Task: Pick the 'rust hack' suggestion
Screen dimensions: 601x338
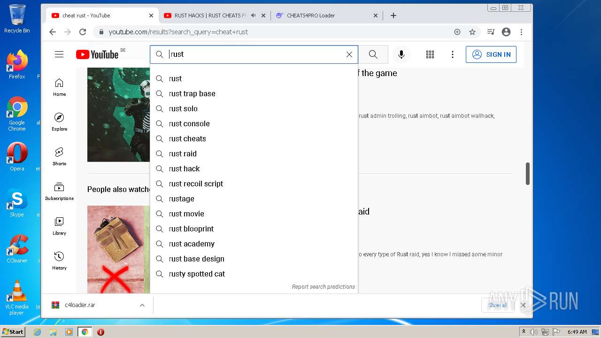Action: click(254, 169)
